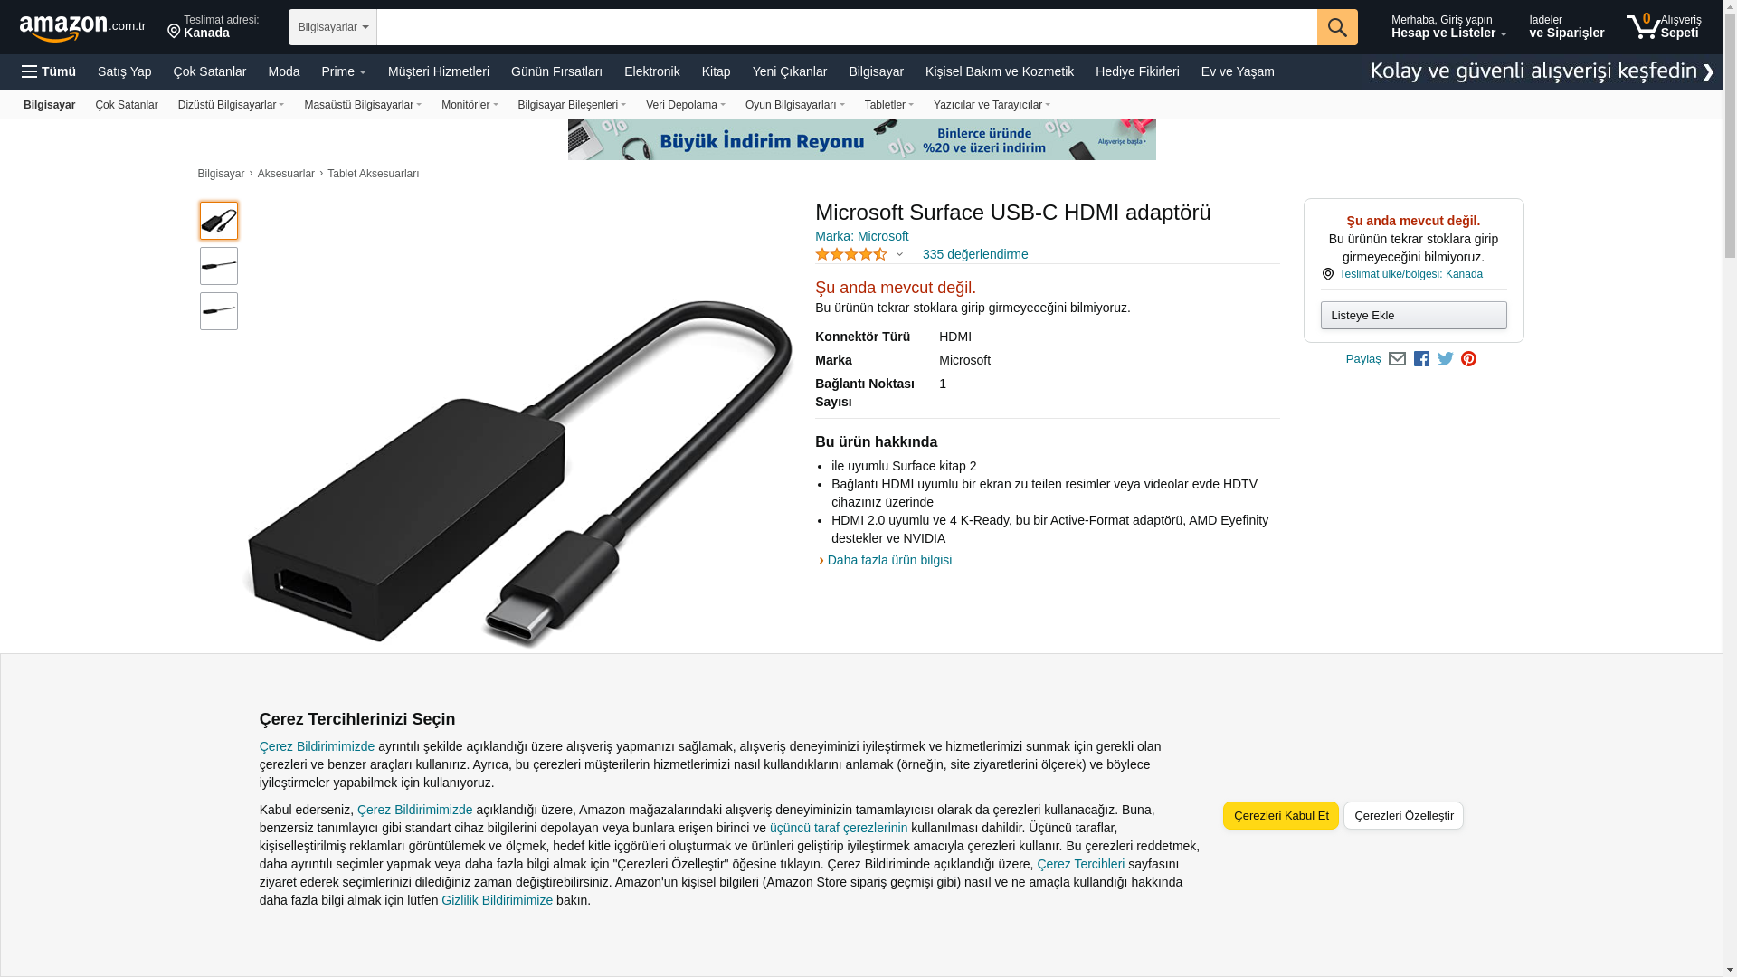1737x977 pixels.
Task: Open the 335 değerlendirme reviews link
Action: (x=975, y=254)
